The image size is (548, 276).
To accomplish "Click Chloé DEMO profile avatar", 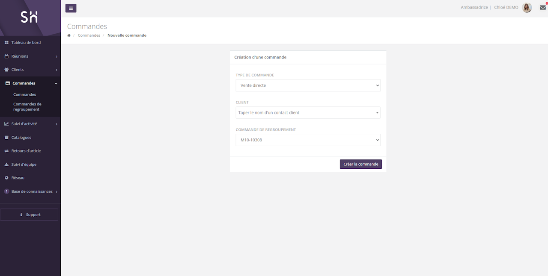I will 527,8.
